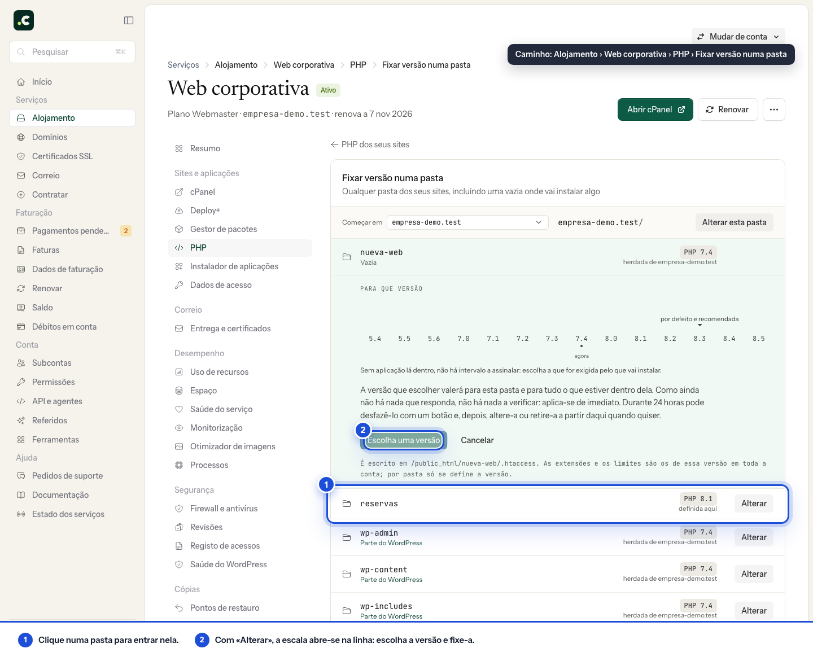Click the folder icon beside wp-content
The height and width of the screenshot is (657, 813).
[347, 574]
